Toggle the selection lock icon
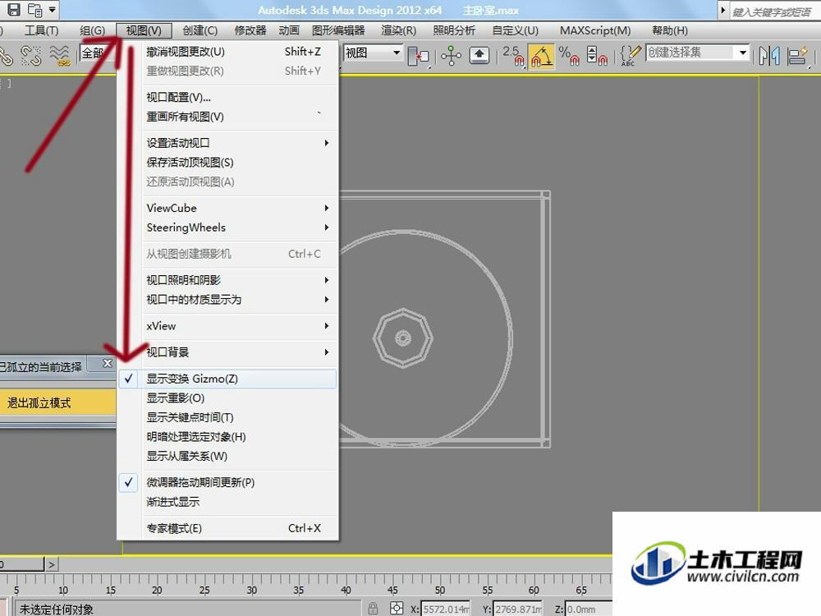 coord(373,608)
